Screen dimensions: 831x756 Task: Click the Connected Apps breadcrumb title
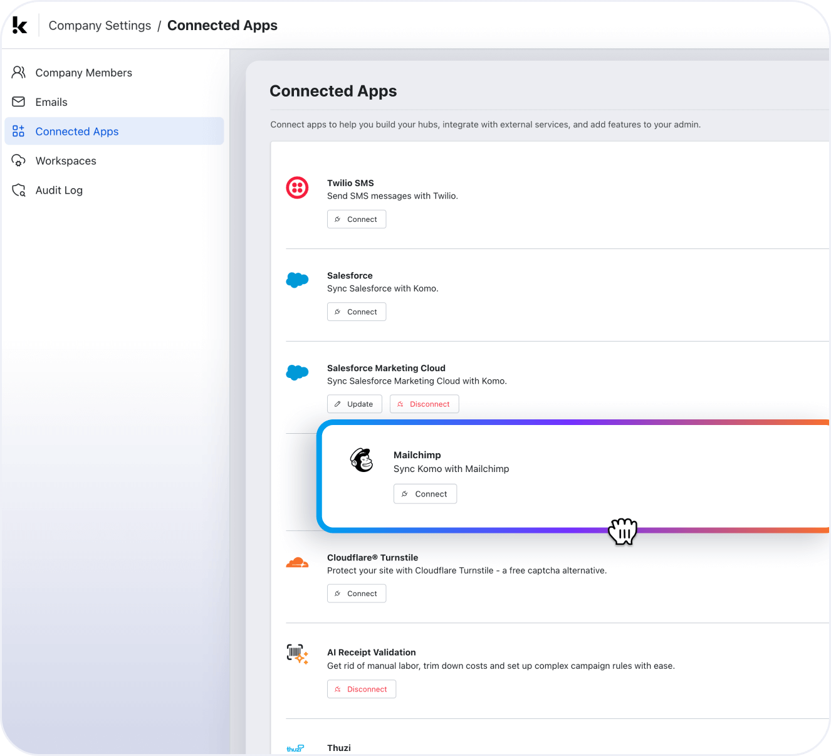[222, 26]
